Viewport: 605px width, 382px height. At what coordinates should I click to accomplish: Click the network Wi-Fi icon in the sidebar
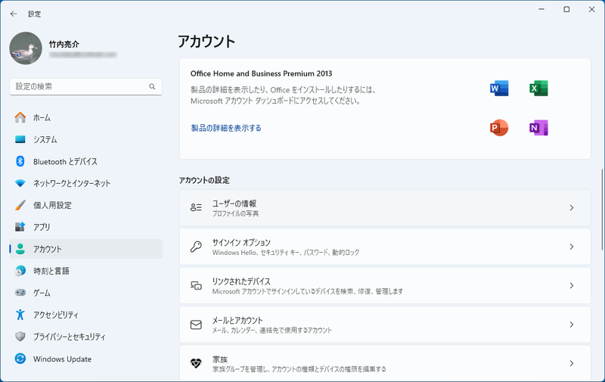[x=20, y=183]
